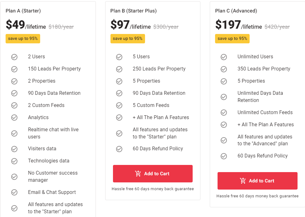Click the checkmark next to Analytics in Plan A
The height and width of the screenshot is (217, 305).
[x=14, y=118]
